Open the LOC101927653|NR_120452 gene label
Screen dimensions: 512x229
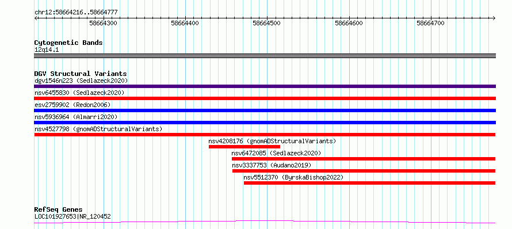click(72, 216)
